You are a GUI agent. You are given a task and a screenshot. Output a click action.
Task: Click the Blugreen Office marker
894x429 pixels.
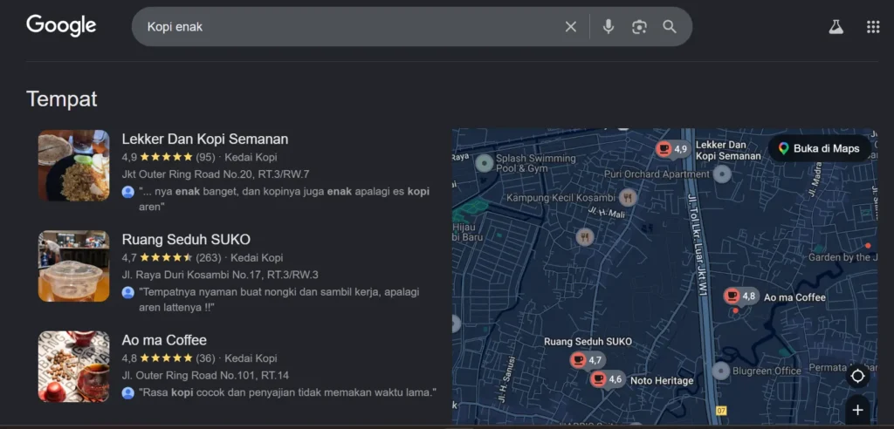[x=721, y=371]
